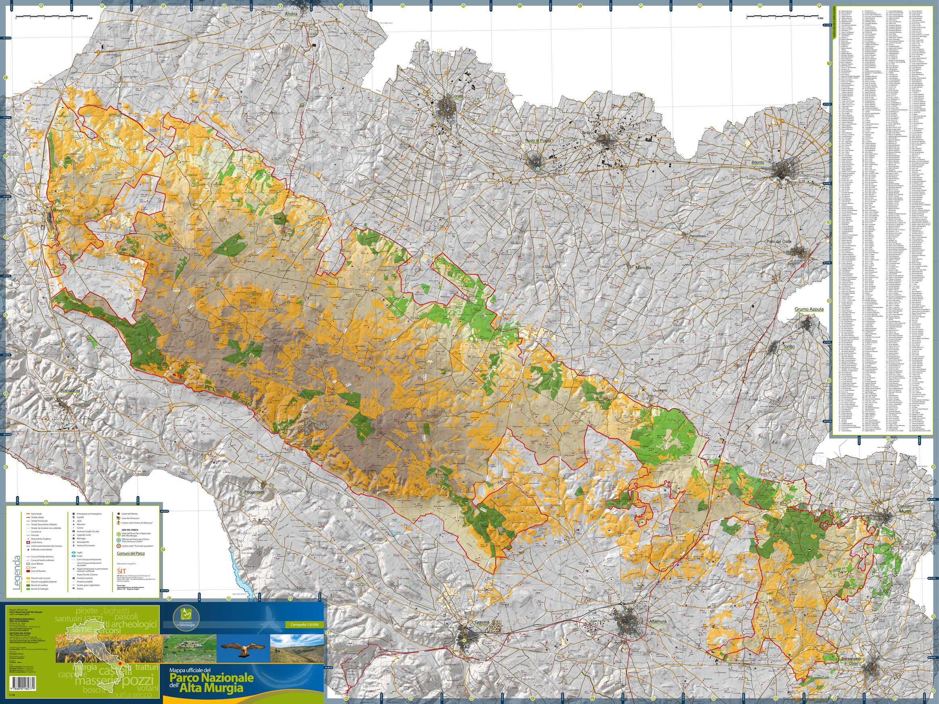Click the Cave di Bauxite red swatch
The image size is (939, 704).
click(x=28, y=571)
